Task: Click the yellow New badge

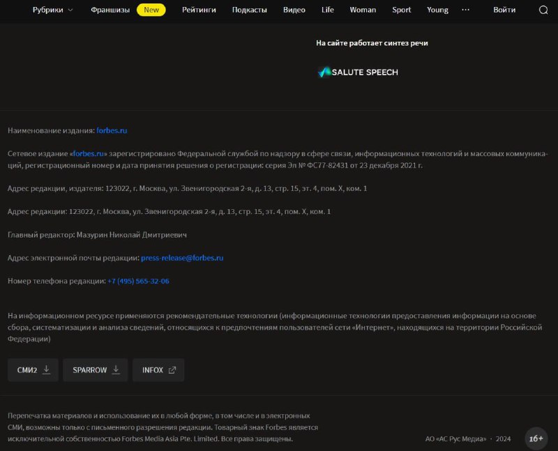Action: click(151, 10)
